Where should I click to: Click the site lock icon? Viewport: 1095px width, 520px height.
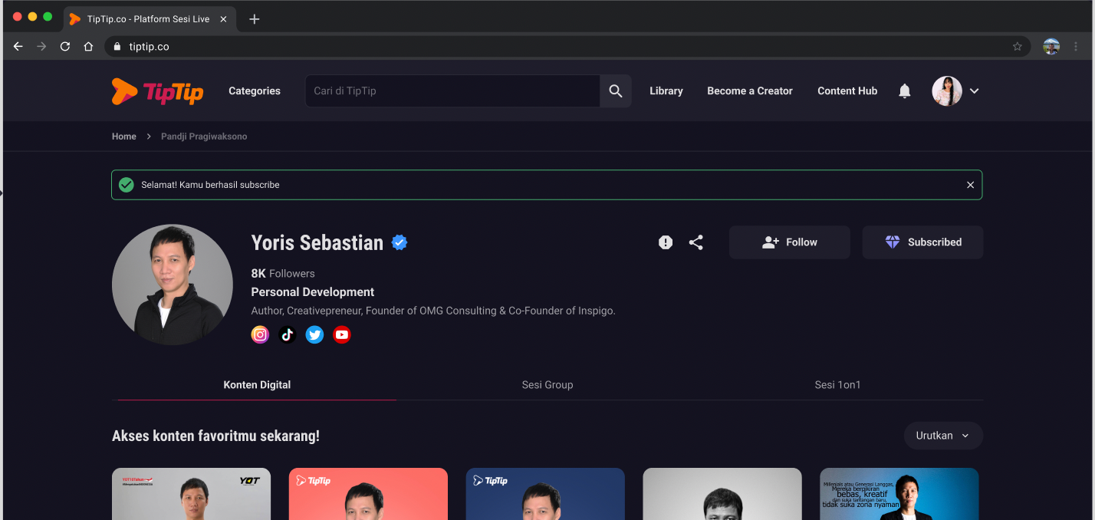click(x=117, y=46)
